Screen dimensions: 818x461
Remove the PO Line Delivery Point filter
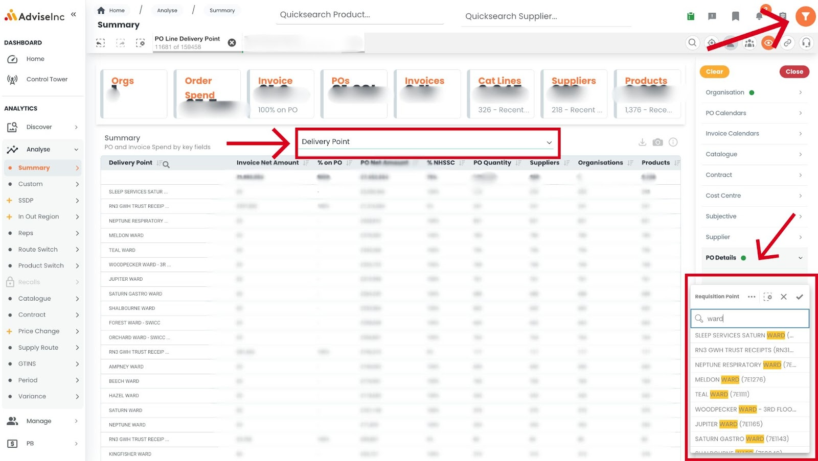[x=232, y=43]
